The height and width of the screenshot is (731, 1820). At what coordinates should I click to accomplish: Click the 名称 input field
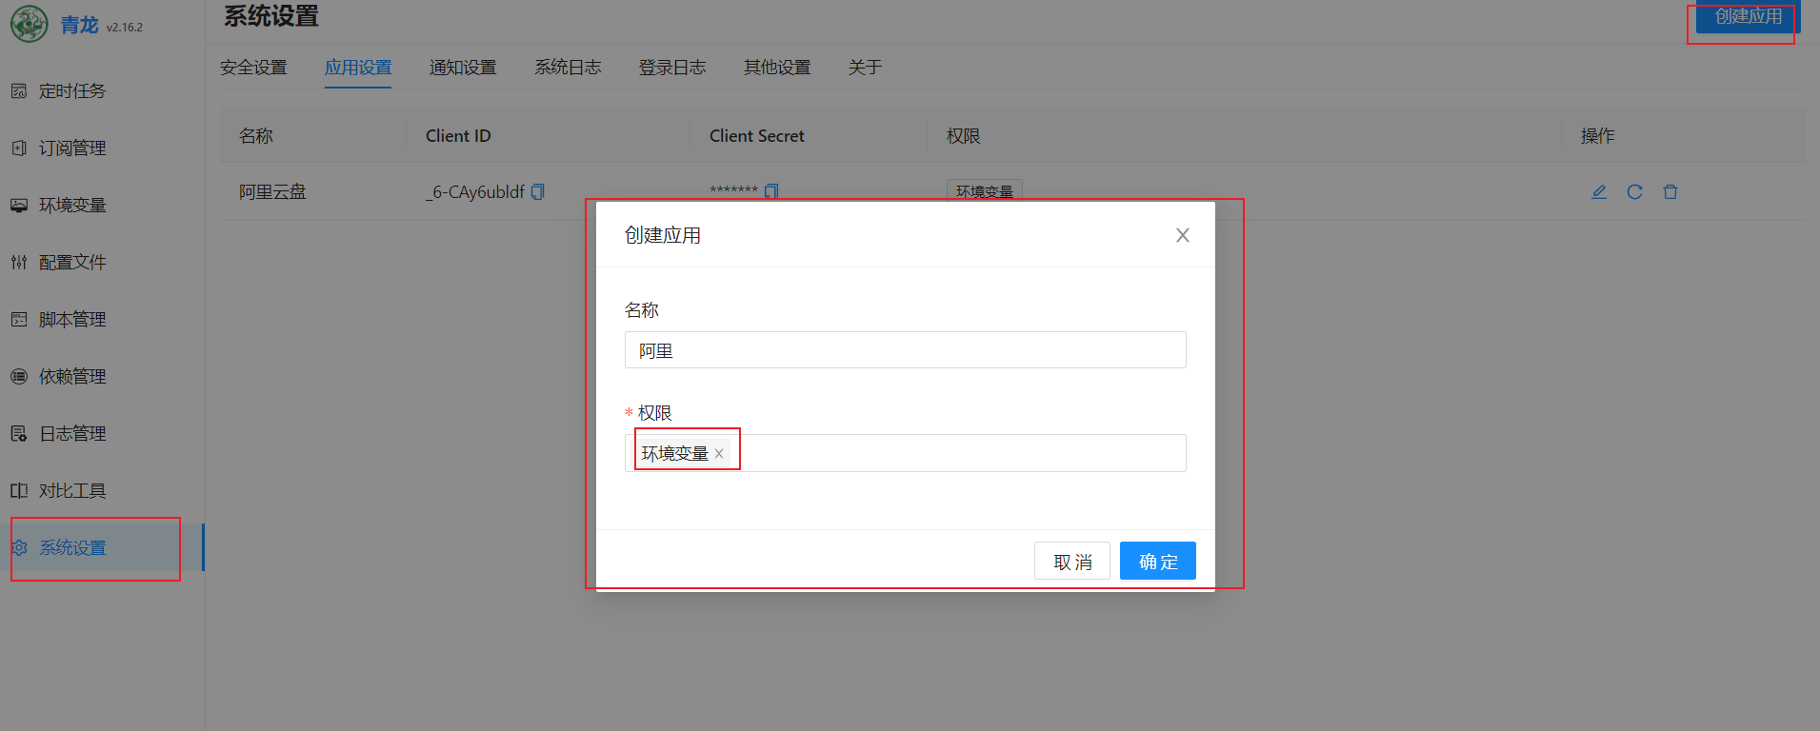[905, 350]
